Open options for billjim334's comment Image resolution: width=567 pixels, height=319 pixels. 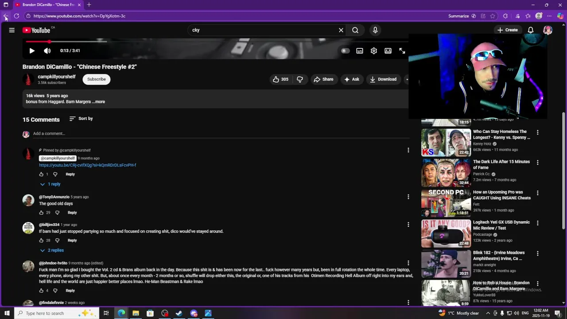coord(408,225)
